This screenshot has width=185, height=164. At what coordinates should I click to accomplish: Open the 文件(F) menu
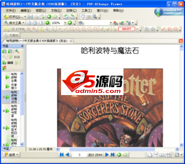[x=11, y=11]
